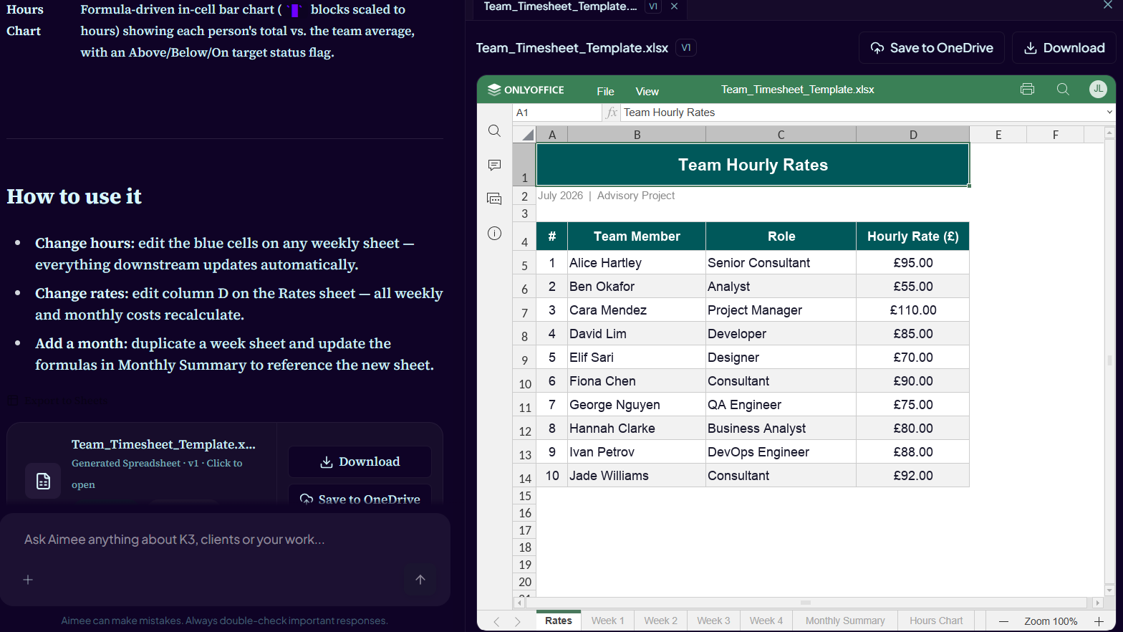Open the info/about icon in sidebar
The image size is (1123, 632).
494,233
